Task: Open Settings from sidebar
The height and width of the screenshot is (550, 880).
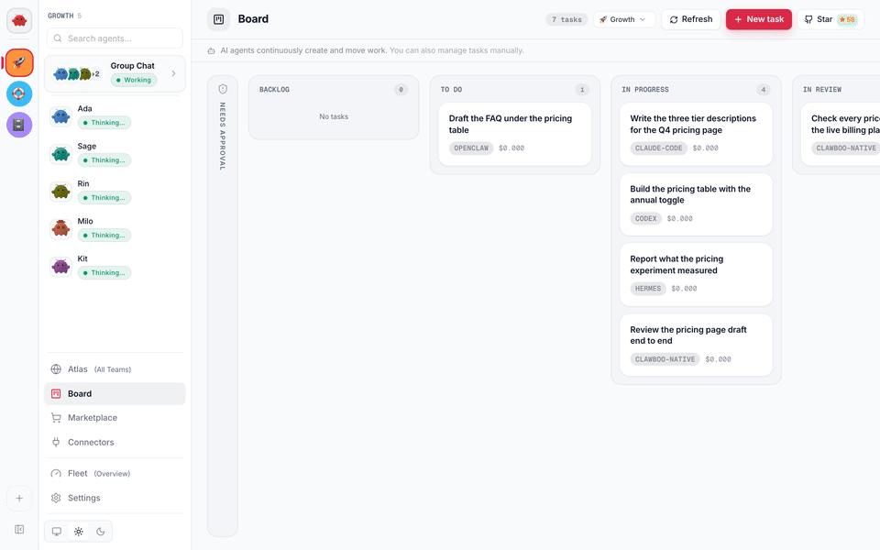Action: (115, 498)
